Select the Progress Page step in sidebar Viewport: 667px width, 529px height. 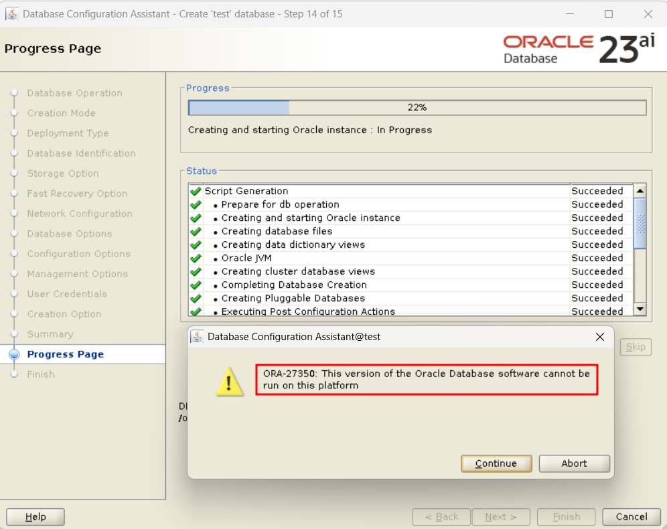(65, 354)
